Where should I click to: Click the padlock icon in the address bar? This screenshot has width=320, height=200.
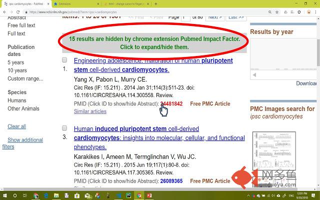tap(26, 12)
